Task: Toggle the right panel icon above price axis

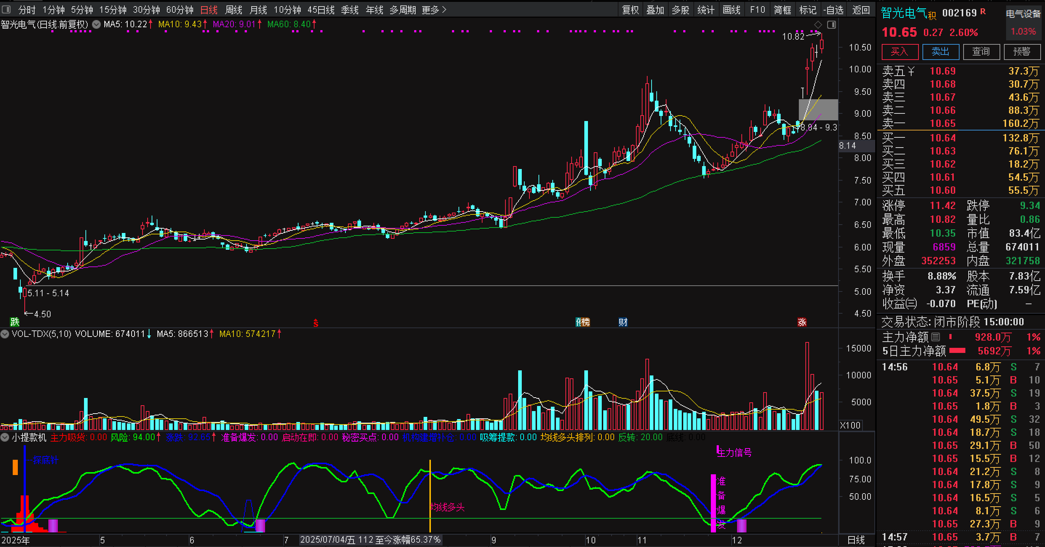Action: click(831, 25)
